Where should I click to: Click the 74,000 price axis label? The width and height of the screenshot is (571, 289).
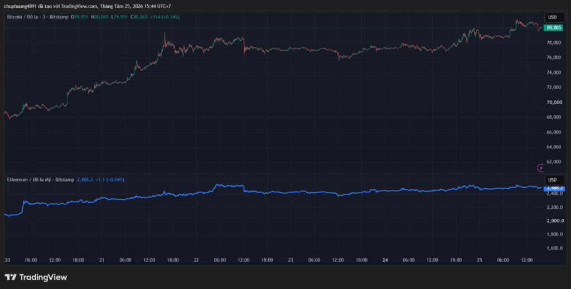coord(554,72)
